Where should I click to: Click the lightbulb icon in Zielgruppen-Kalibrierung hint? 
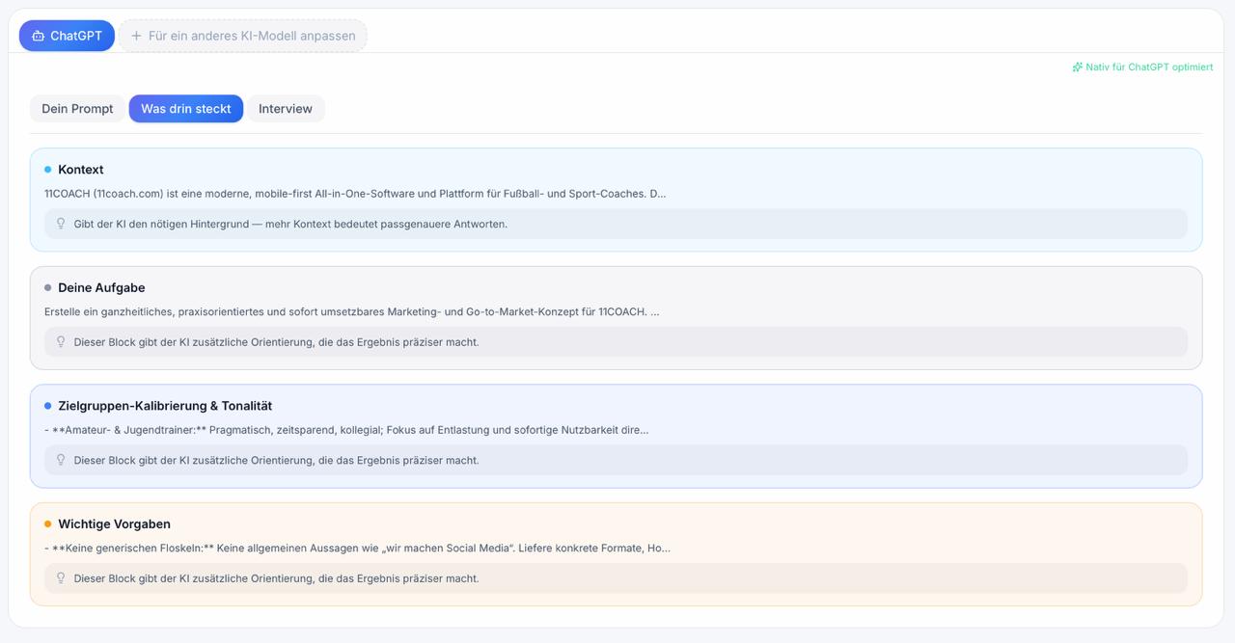61,460
